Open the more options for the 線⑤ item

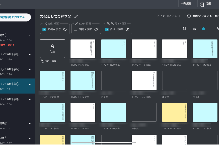click(x=31, y=138)
